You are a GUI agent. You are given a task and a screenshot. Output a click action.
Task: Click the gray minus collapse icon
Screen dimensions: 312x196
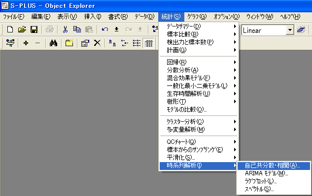[x=37, y=43]
